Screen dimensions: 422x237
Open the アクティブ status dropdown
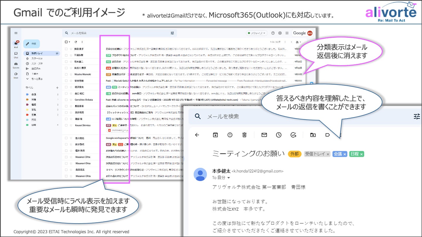click(256, 33)
